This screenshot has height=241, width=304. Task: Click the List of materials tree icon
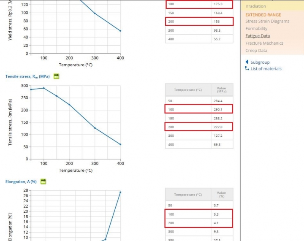click(247, 68)
